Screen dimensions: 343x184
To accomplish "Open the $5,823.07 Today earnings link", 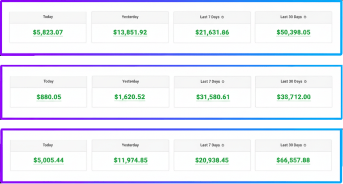I will click(48, 32).
